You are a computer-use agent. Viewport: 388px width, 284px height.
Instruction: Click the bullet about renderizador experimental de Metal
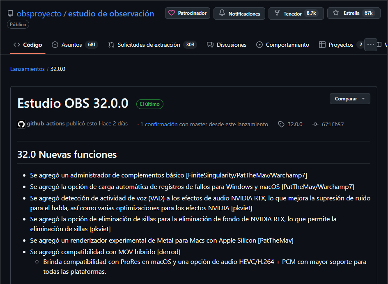coord(162,240)
